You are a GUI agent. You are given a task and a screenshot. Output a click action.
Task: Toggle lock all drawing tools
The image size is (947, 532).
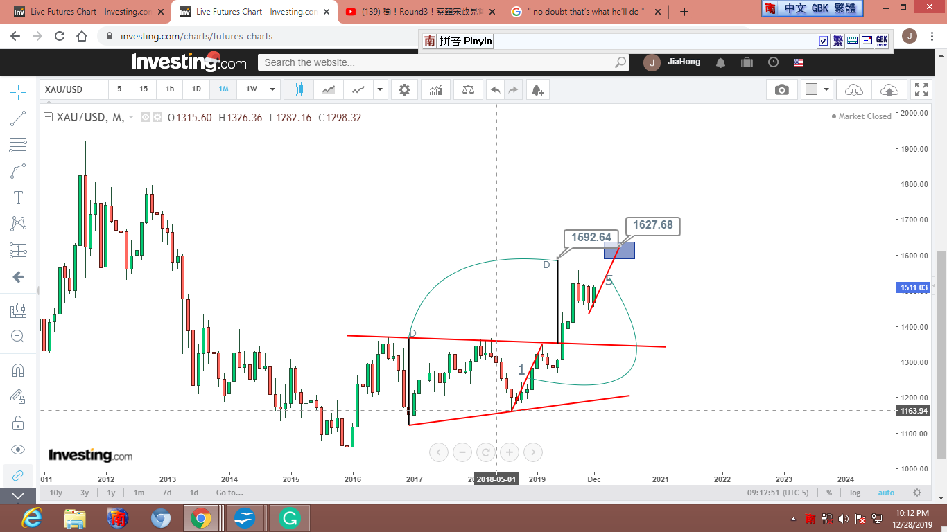click(x=18, y=423)
